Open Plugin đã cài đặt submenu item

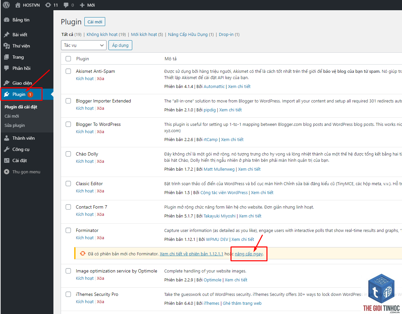click(21, 107)
